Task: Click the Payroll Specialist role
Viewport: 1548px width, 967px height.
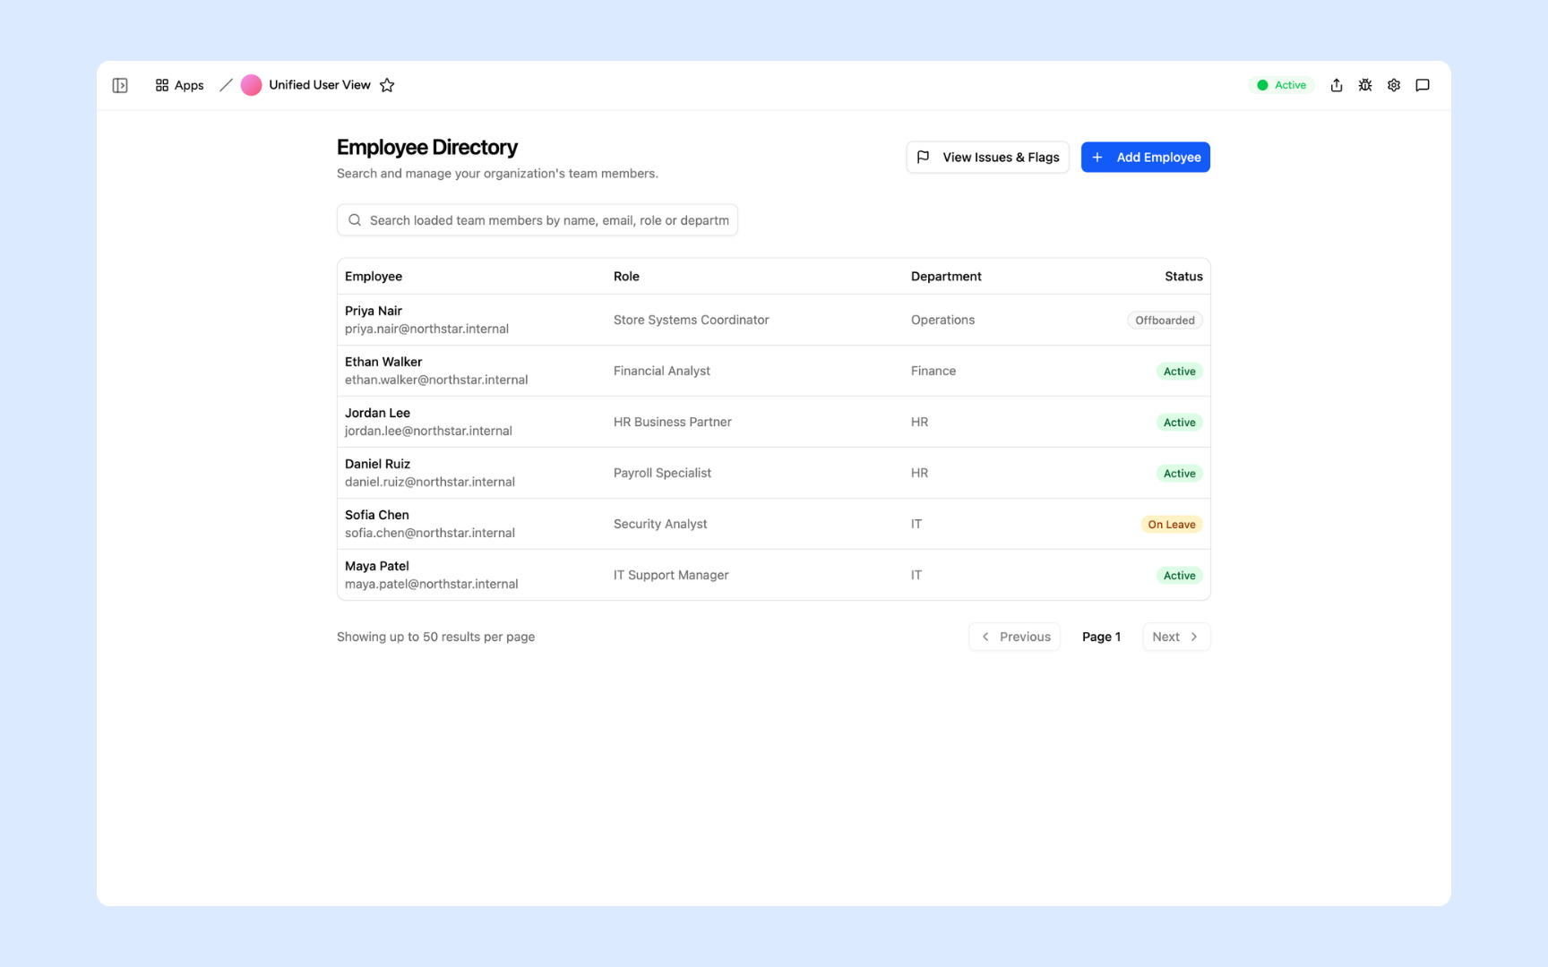Action: [x=662, y=473]
